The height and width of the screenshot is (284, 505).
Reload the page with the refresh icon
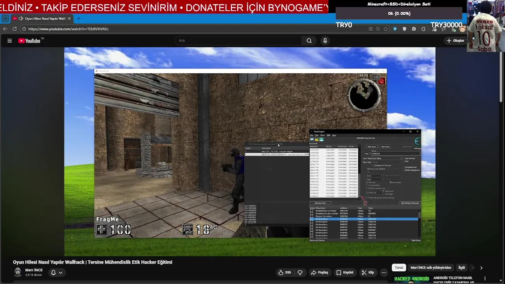[15, 29]
